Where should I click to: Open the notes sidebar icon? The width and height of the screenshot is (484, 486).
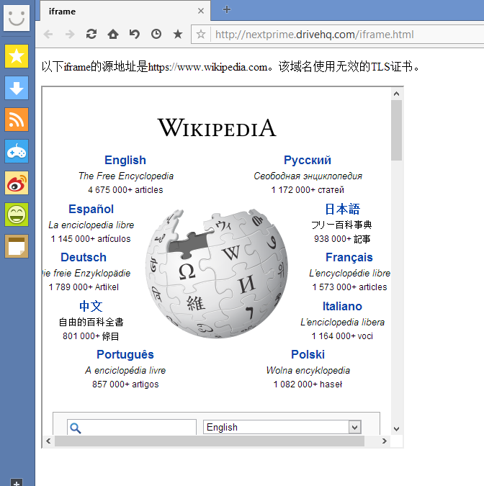pos(17,246)
